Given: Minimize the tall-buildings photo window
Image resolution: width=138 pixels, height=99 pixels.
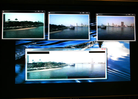Looking at the screenshot, I should pyautogui.click(x=127, y=15).
